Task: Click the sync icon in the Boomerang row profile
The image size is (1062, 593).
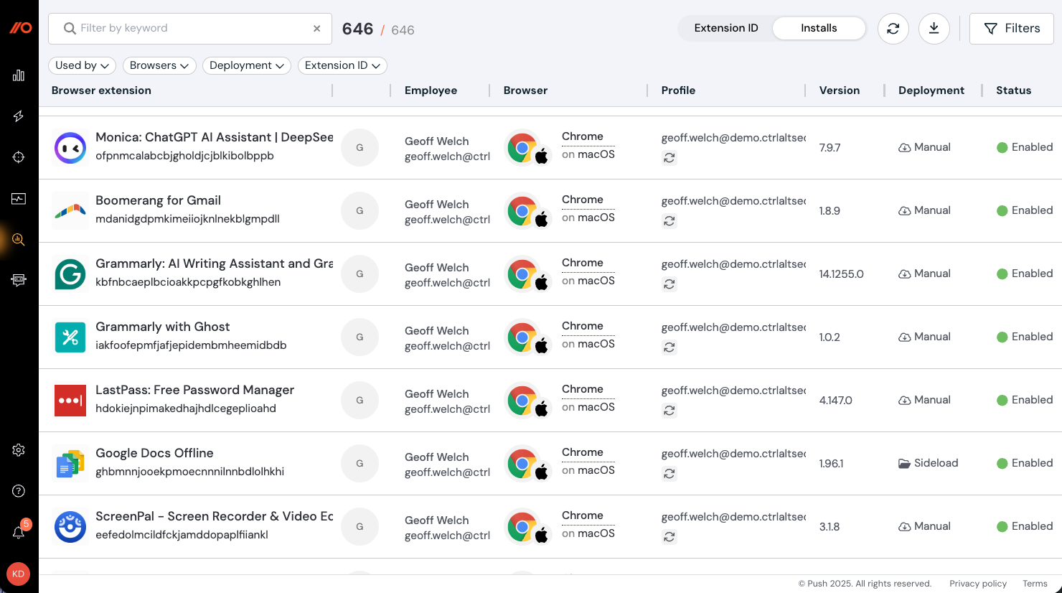Action: (x=669, y=221)
